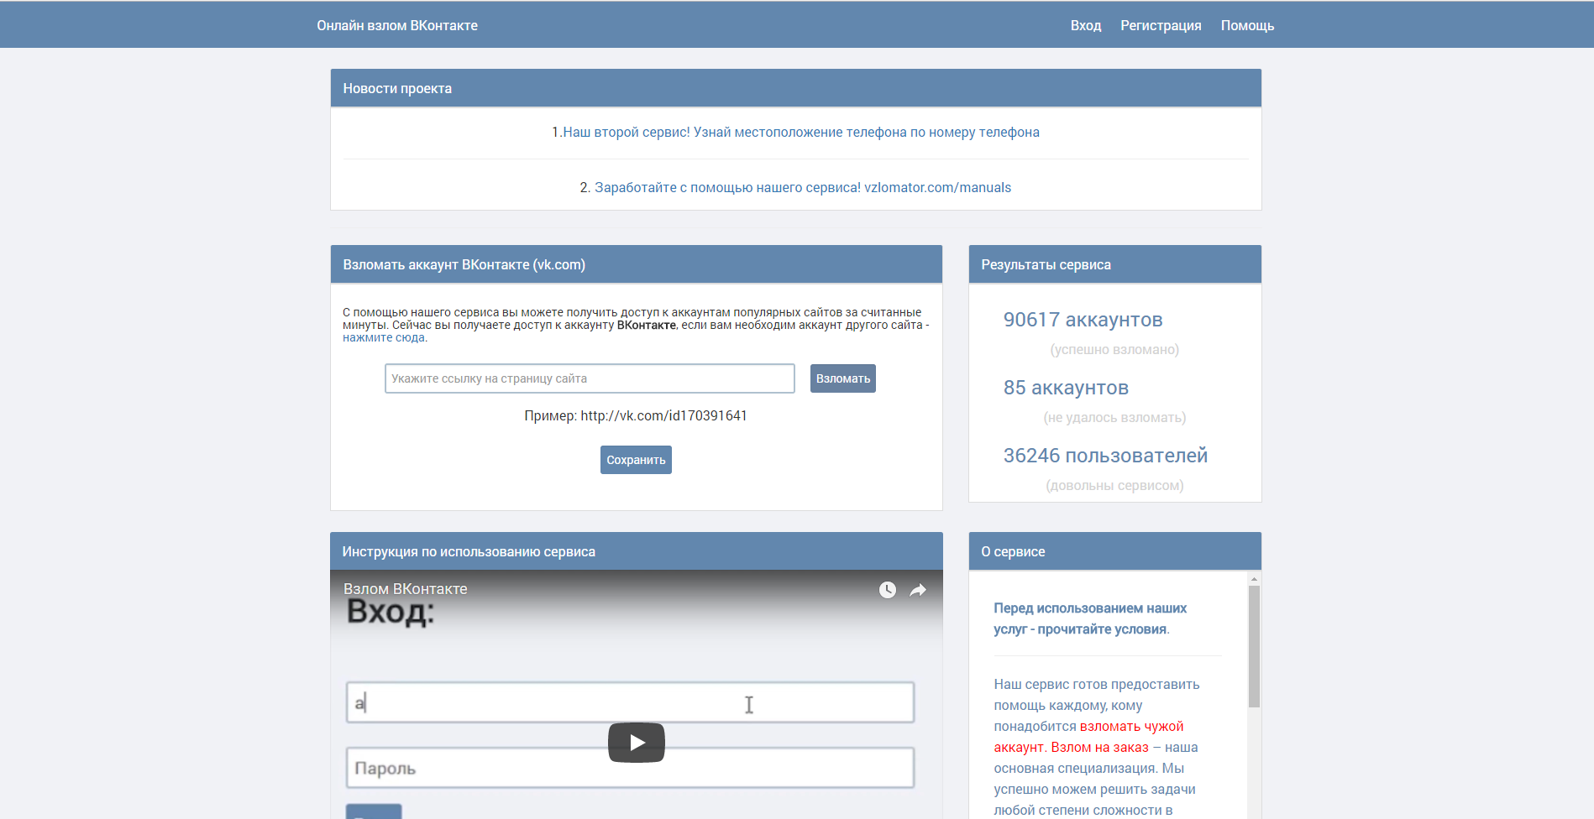Click the Взломать button
1594x819 pixels.
[843, 378]
